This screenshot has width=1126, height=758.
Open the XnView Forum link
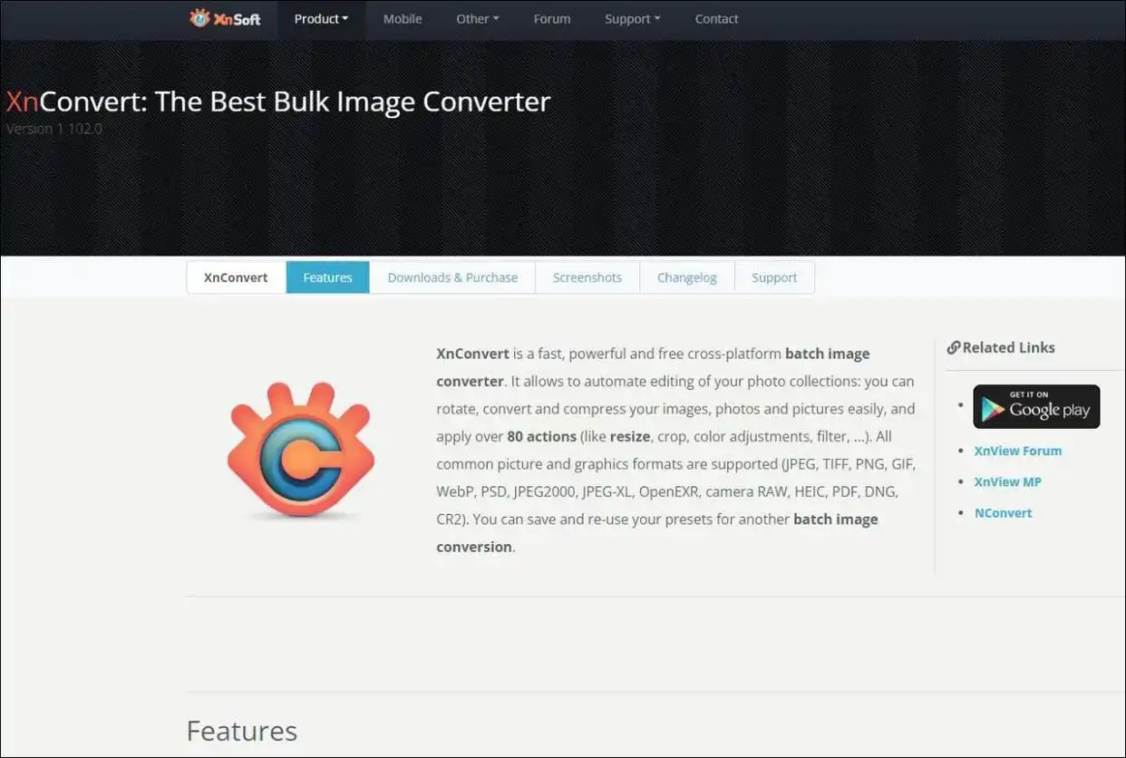[1017, 451]
